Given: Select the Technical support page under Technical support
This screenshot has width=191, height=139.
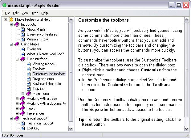Looking at the screenshot, I should pyautogui.click(x=40, y=123).
